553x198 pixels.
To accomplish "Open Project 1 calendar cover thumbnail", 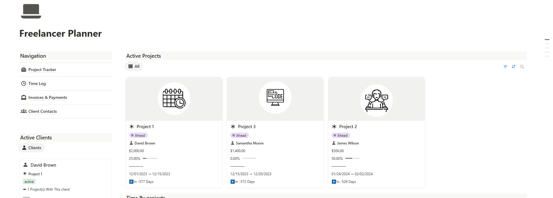I will pyautogui.click(x=174, y=99).
